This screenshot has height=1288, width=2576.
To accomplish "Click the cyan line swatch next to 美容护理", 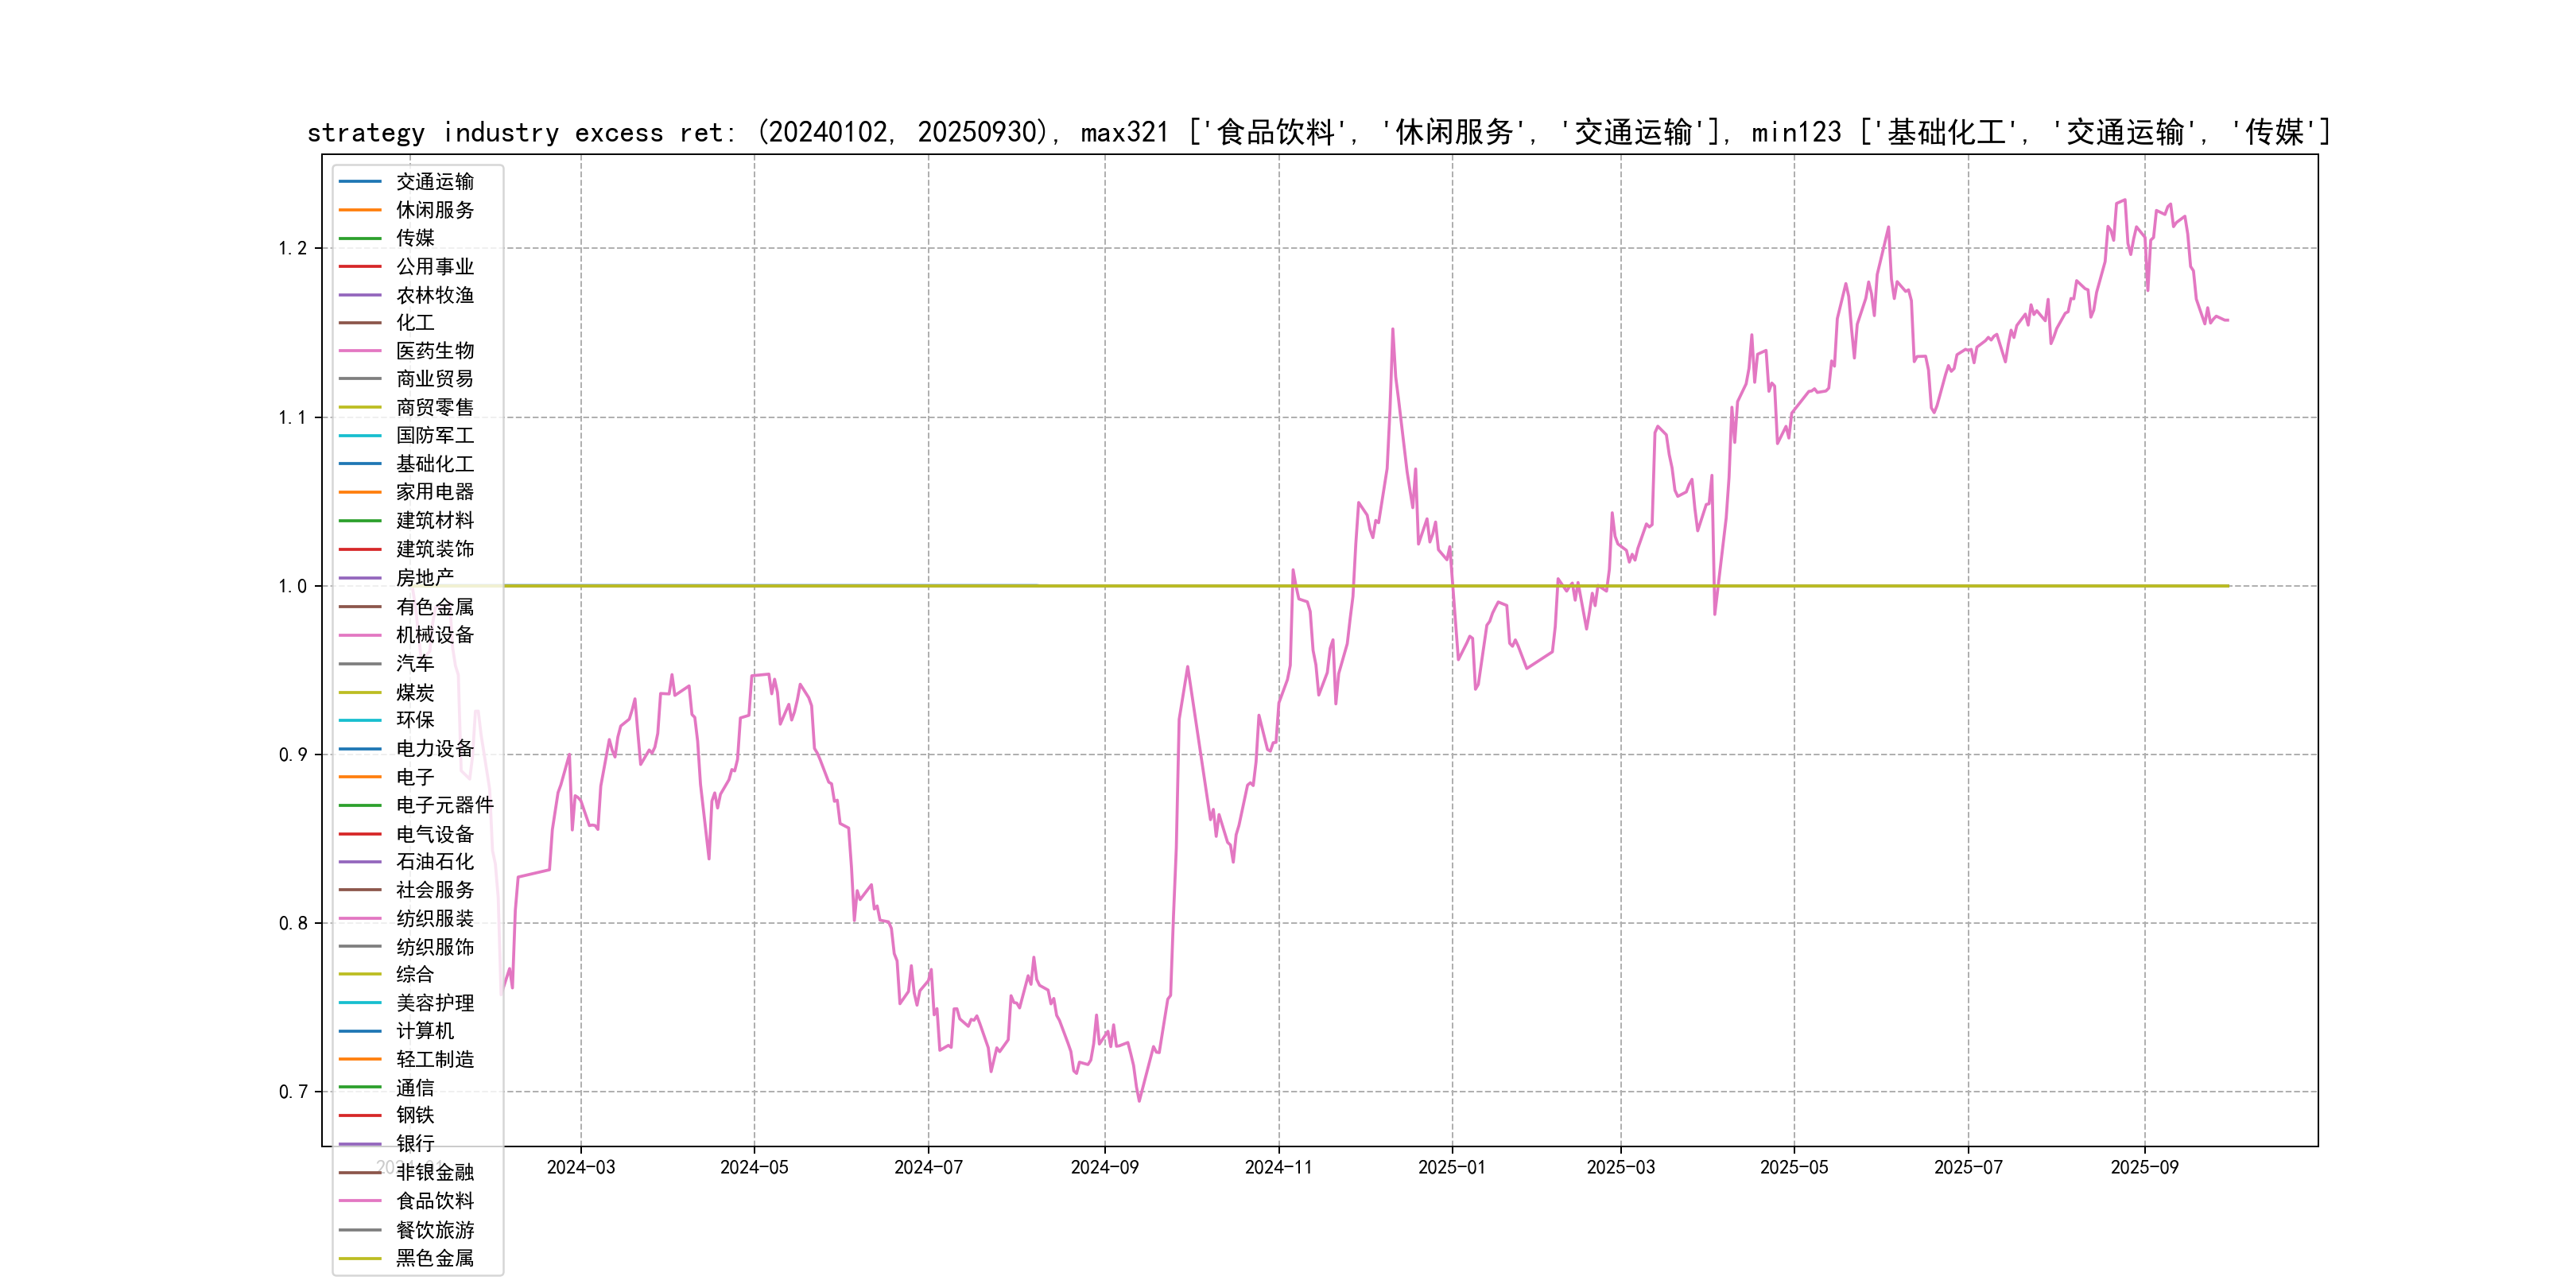I will click(360, 1002).
